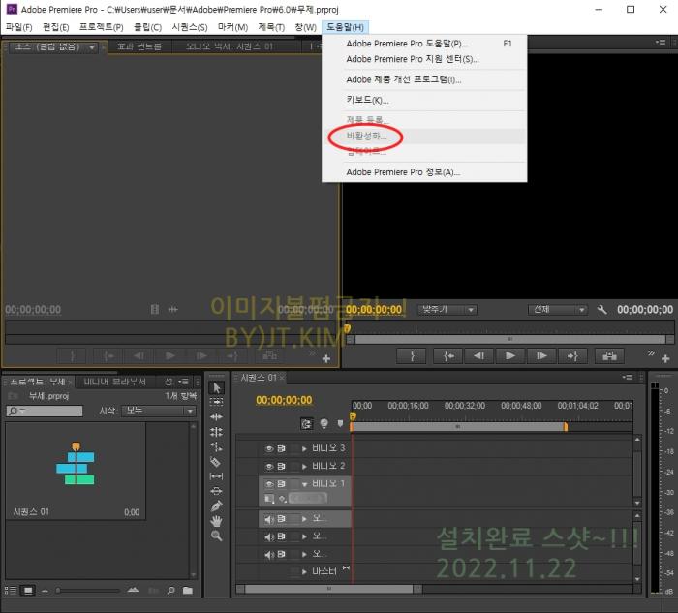Open the 시퀀스(S) menu
Viewport: 678px width, 613px height.
[x=189, y=27]
